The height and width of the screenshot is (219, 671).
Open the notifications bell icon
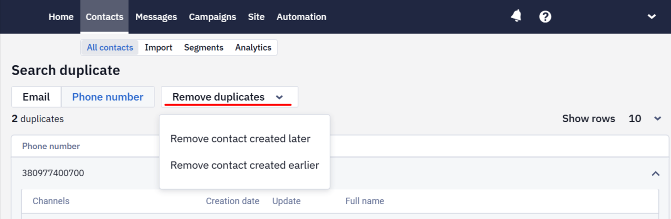pos(516,16)
